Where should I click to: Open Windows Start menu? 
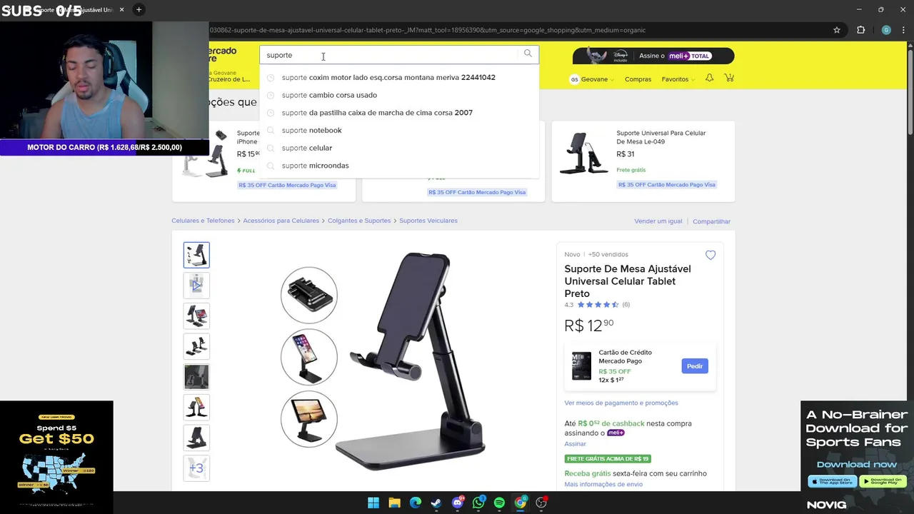point(373,503)
